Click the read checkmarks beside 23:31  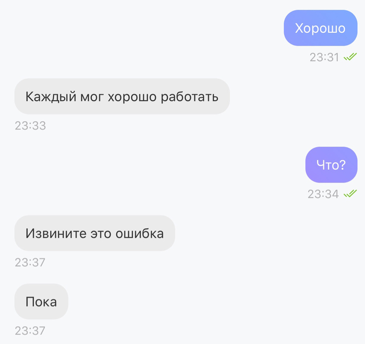tap(350, 56)
